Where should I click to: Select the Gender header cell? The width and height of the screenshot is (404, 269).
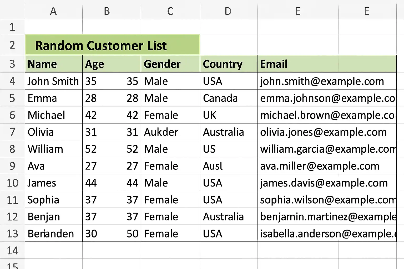[x=170, y=64]
